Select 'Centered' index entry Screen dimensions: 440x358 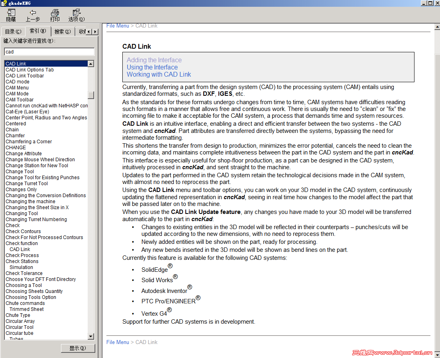click(16, 124)
